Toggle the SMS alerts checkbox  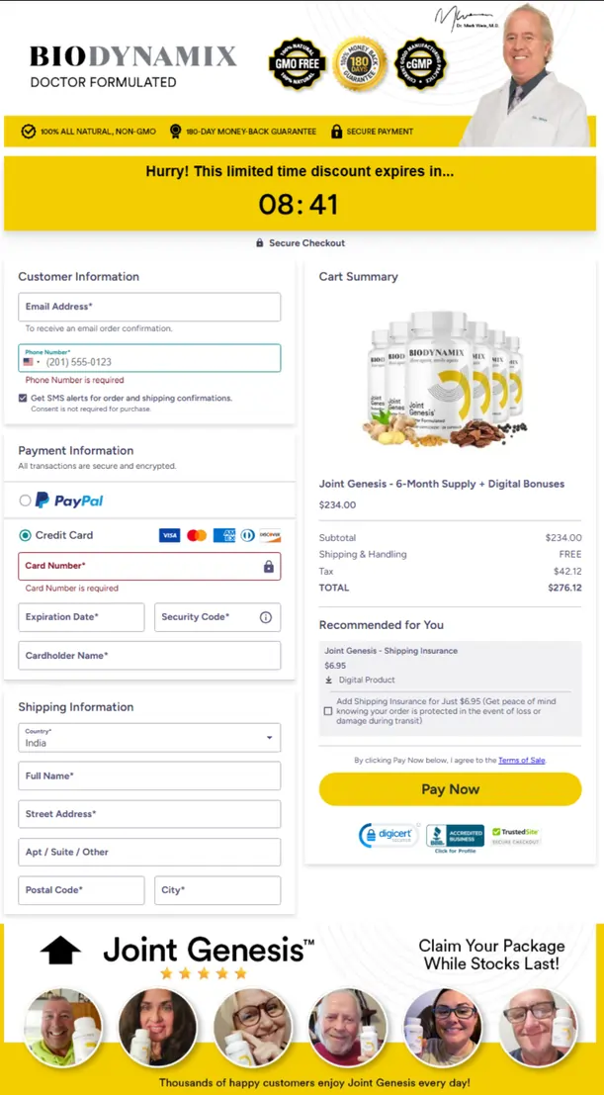point(23,398)
